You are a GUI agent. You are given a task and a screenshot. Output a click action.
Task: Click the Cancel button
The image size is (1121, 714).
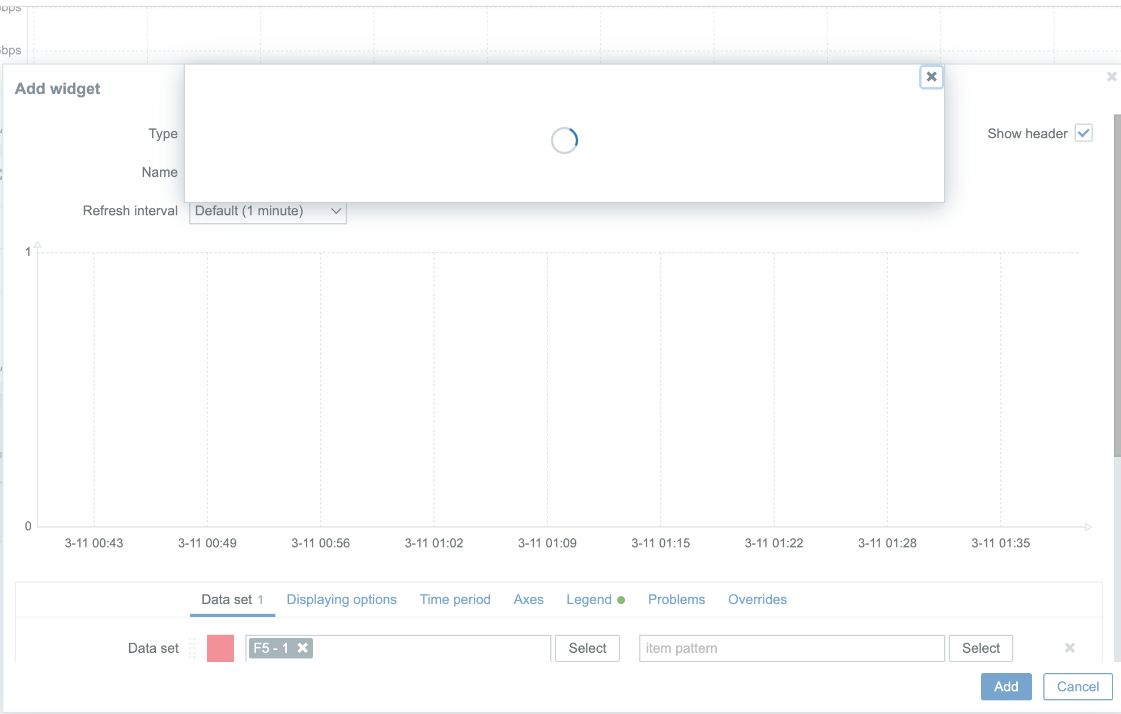[1077, 686]
